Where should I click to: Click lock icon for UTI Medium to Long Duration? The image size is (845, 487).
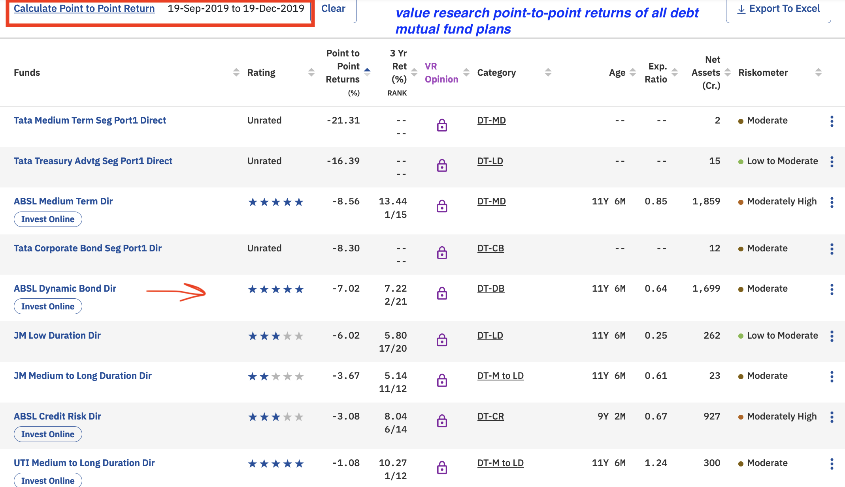pos(442,468)
